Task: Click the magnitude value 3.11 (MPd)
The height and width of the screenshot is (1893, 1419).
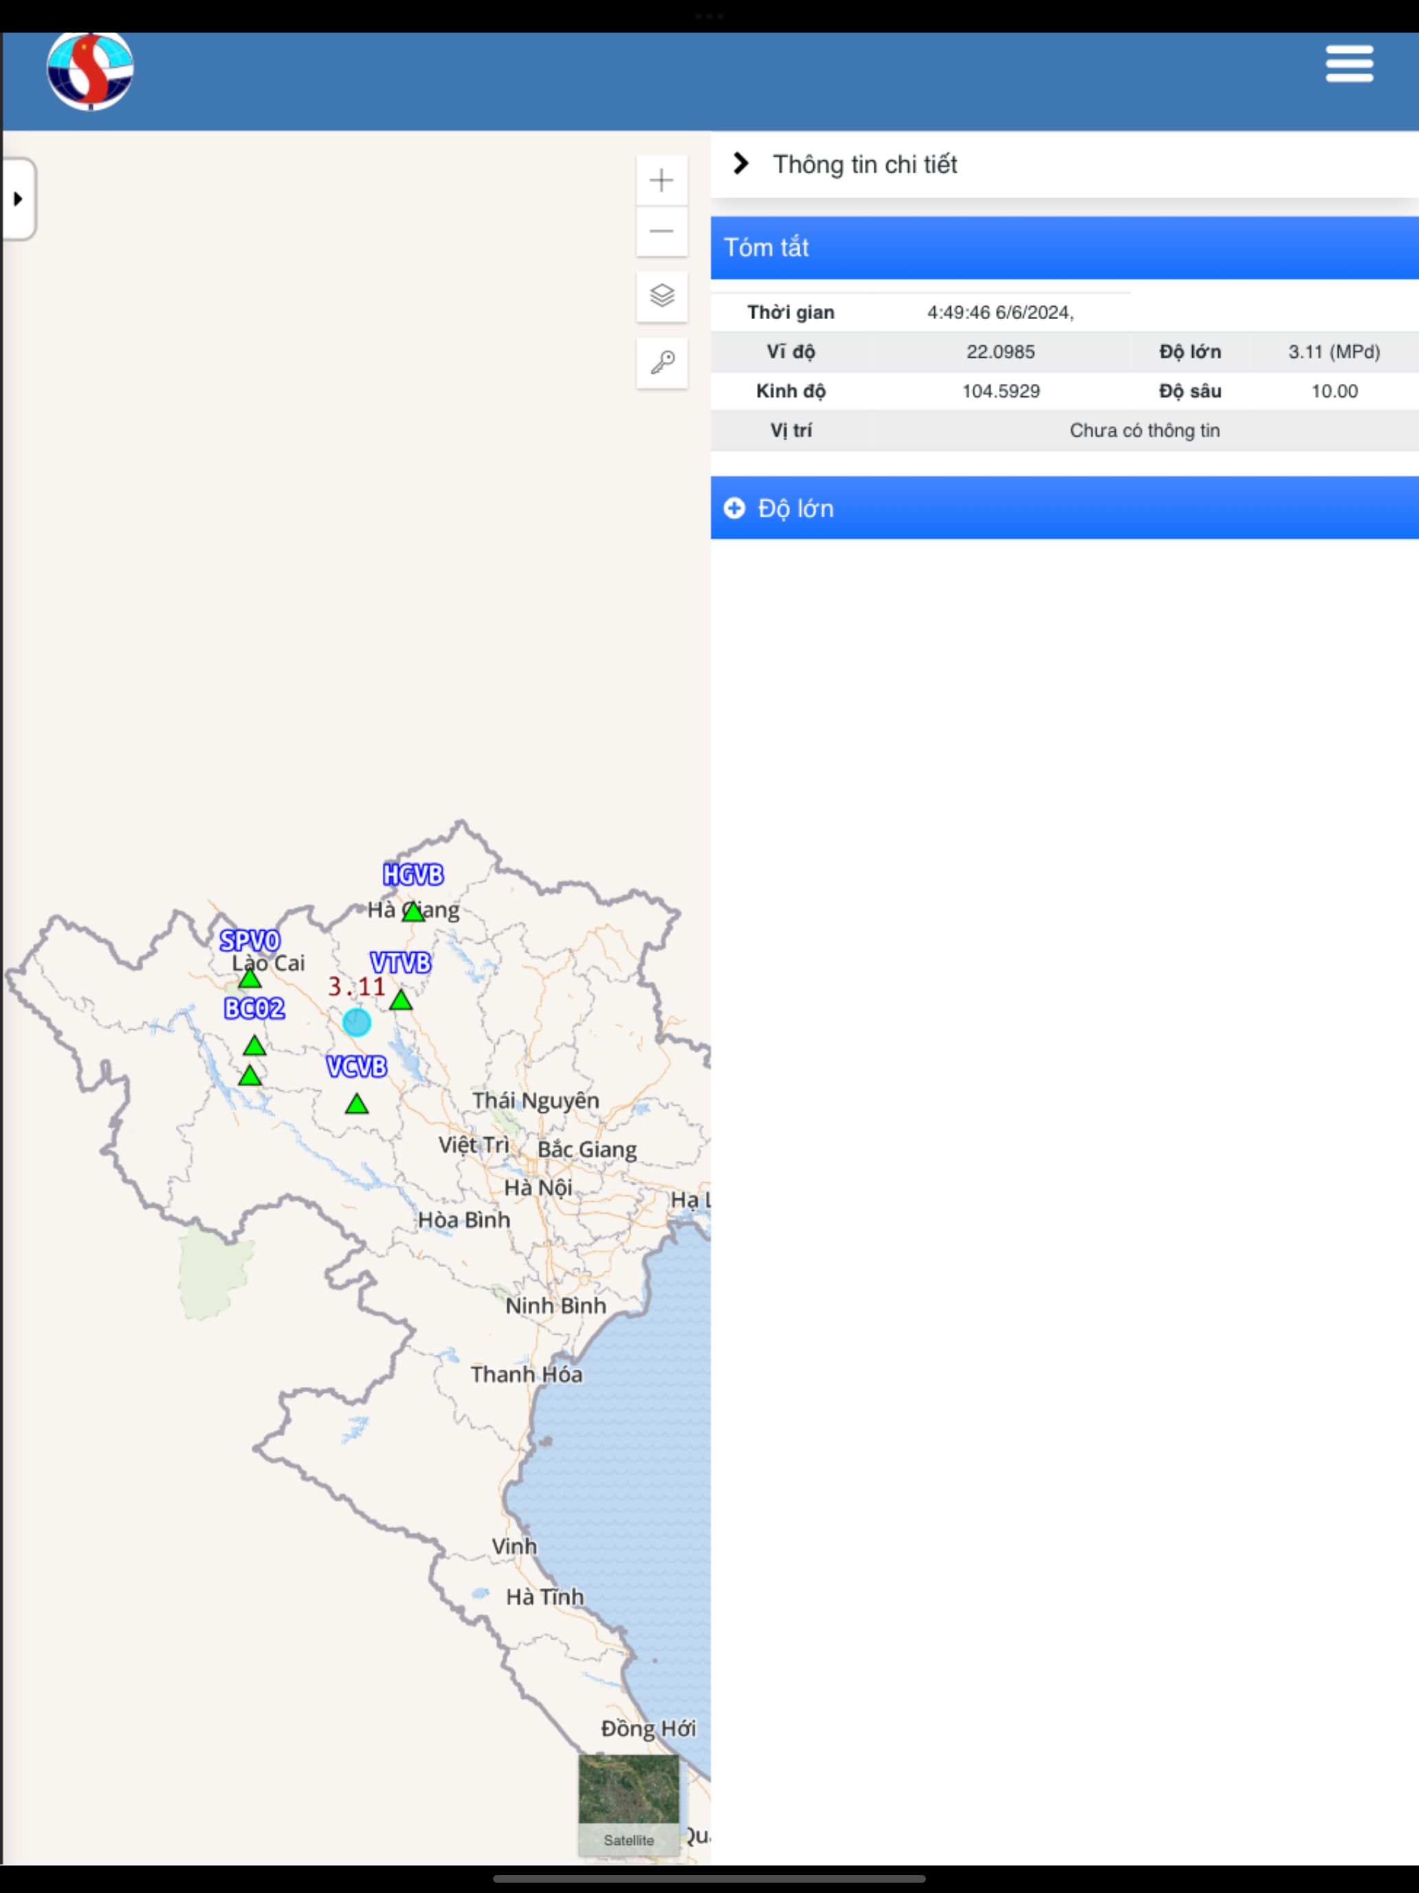Action: 1334,351
